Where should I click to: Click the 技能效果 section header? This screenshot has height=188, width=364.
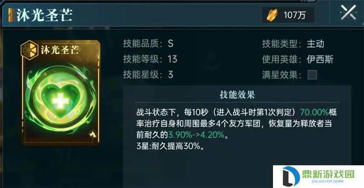[237, 94]
